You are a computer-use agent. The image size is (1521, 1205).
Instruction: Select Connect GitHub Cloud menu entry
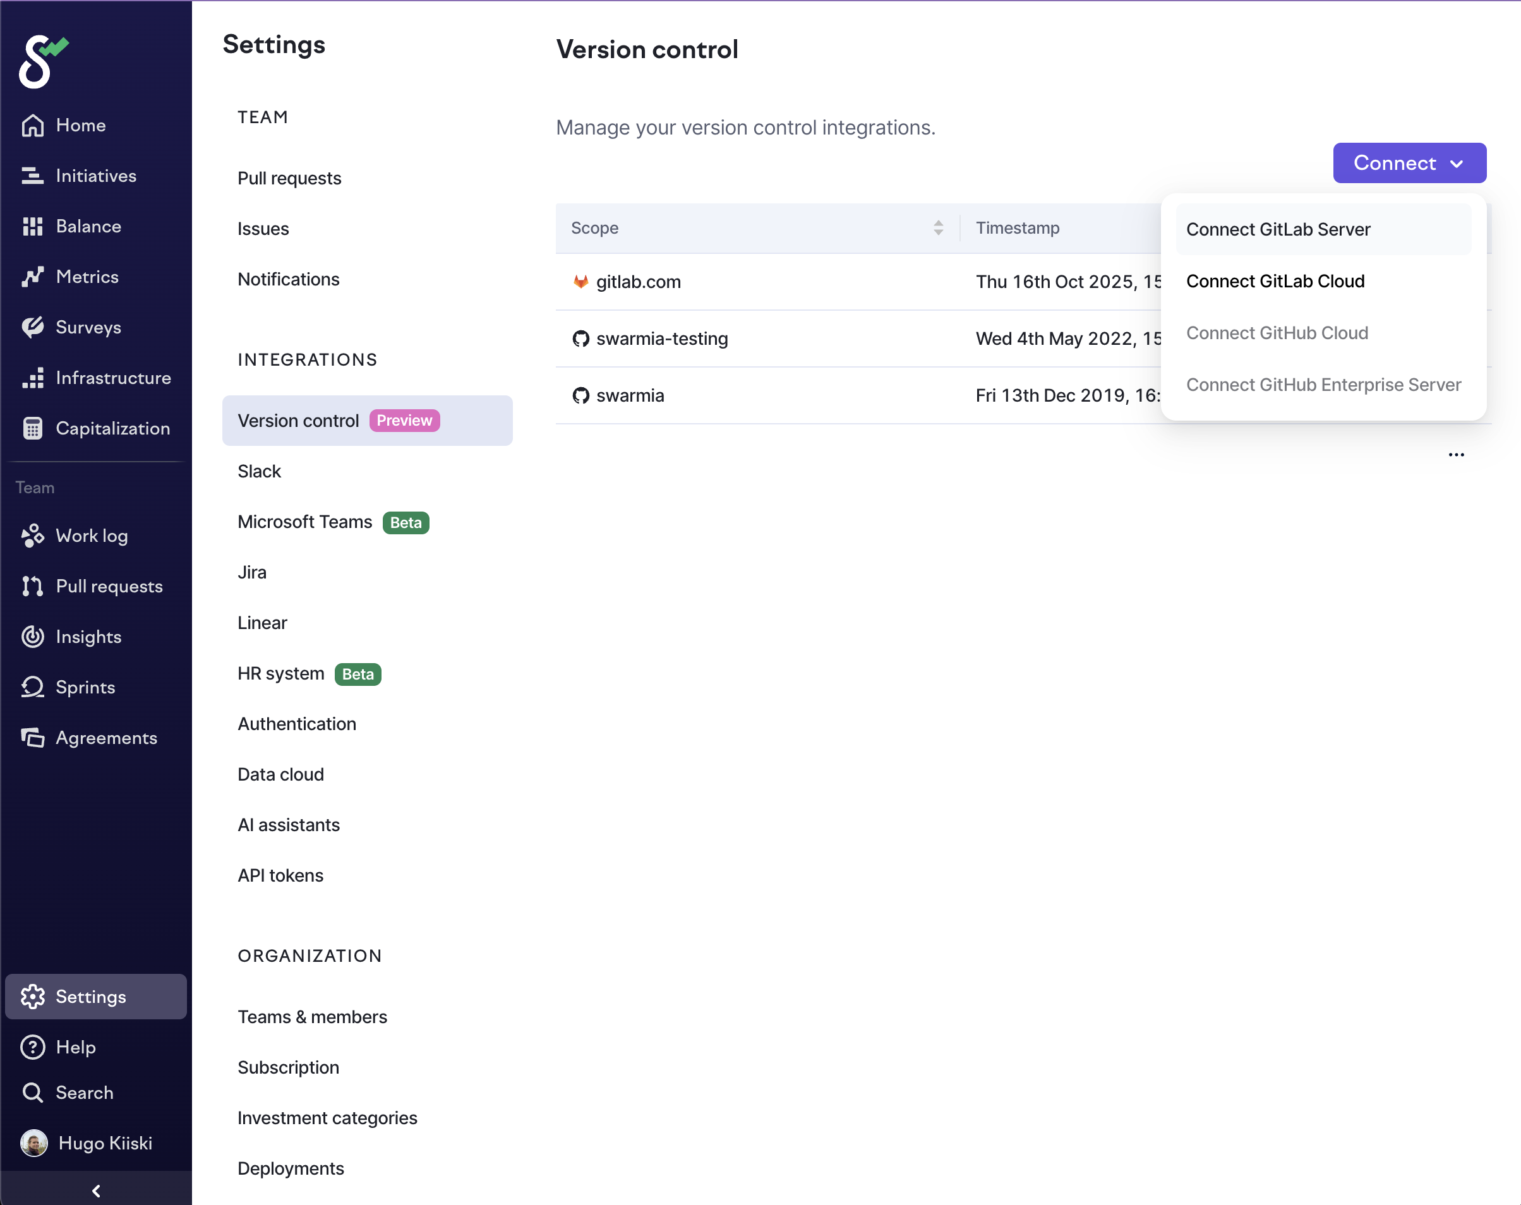[1276, 333]
